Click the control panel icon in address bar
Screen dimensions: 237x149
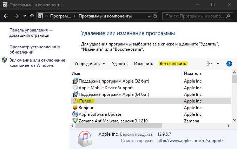(x=40, y=16)
